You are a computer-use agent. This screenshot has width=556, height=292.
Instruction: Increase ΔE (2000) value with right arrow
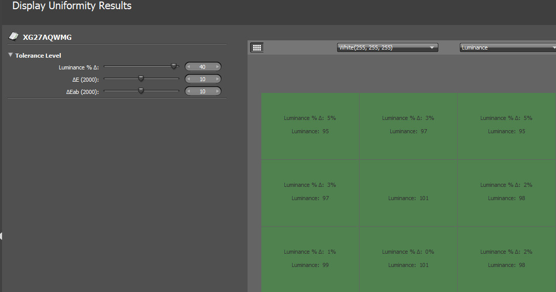click(x=217, y=79)
